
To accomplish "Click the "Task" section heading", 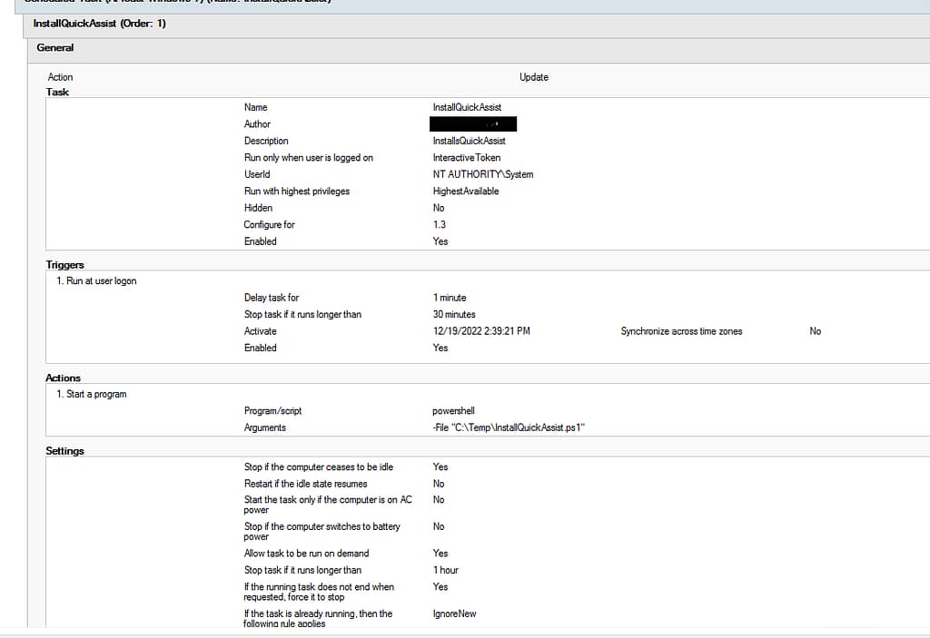I will tap(57, 92).
